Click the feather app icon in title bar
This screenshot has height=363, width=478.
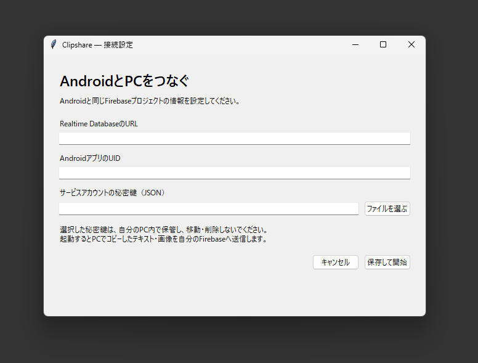click(x=54, y=44)
